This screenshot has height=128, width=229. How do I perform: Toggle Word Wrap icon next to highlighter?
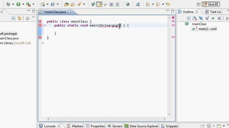pos(105,5)
